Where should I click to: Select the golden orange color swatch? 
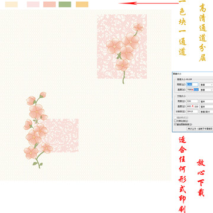[82, 4]
